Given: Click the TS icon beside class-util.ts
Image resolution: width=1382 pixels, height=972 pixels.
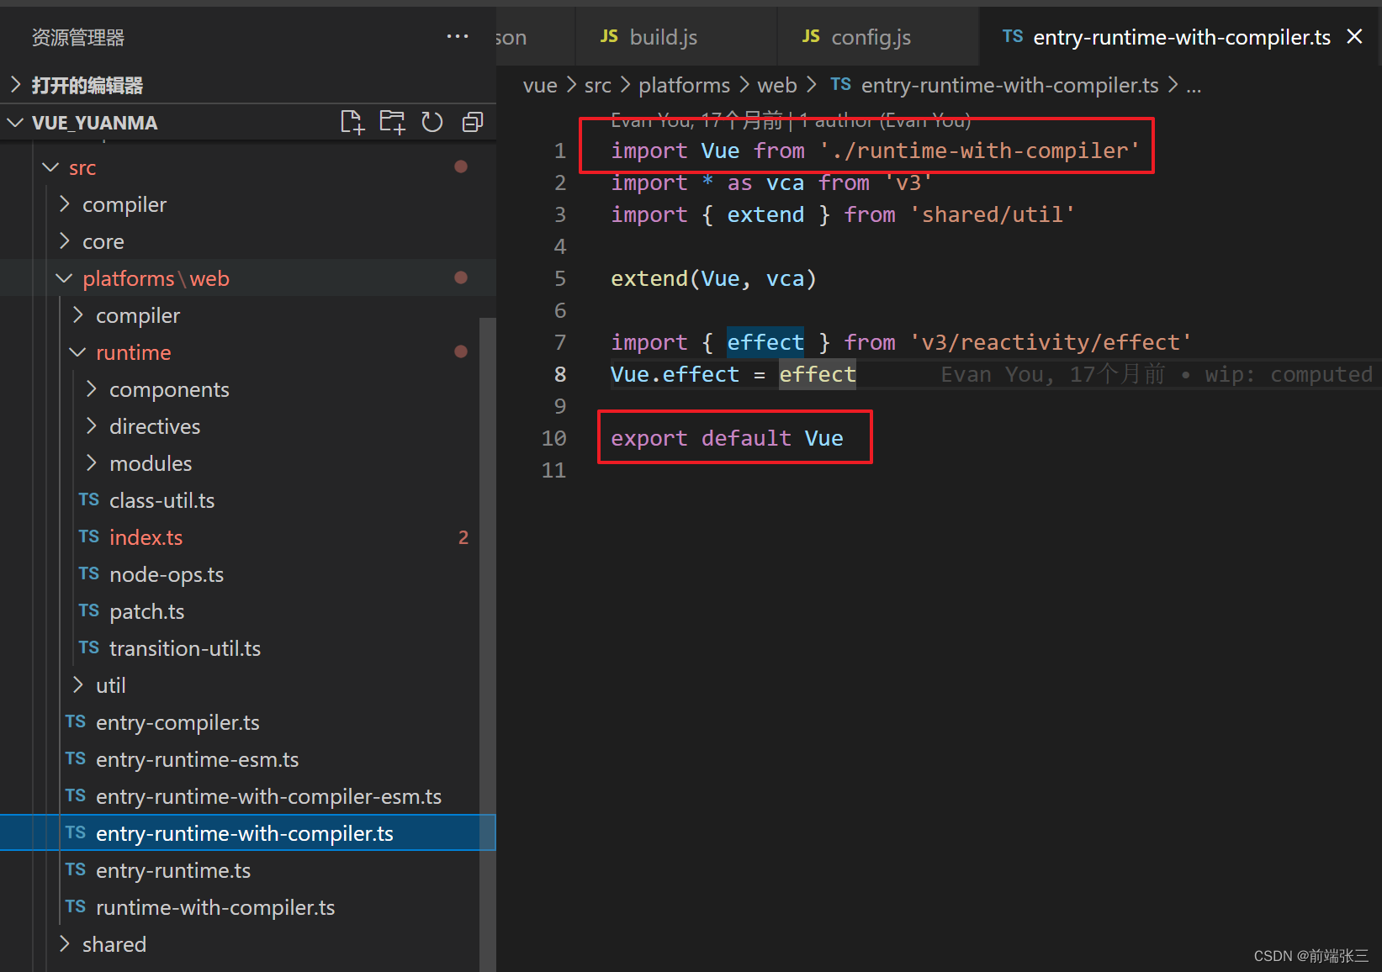Looking at the screenshot, I should coord(89,499).
